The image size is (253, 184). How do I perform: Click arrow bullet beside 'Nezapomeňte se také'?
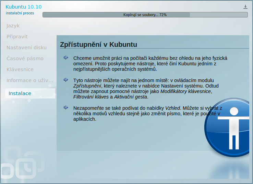66,107
